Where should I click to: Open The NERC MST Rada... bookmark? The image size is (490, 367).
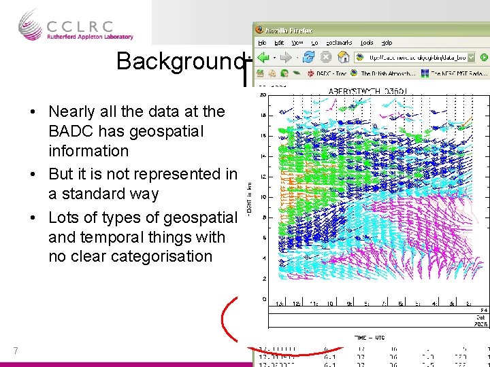point(455,73)
